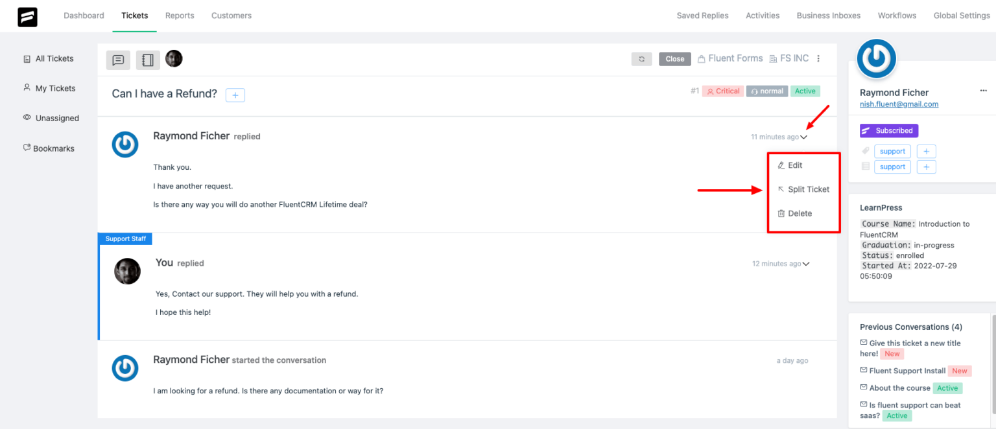Click the refresh icon near the Close button

641,58
